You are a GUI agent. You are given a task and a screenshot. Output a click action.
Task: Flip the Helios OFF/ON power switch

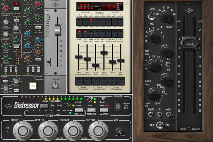(160, 125)
